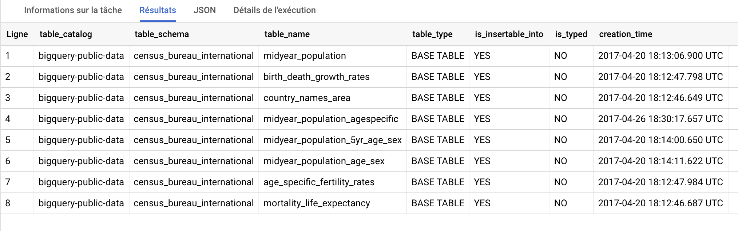Click the is_typed column header
Image resolution: width=738 pixels, height=231 pixels.
tap(571, 34)
